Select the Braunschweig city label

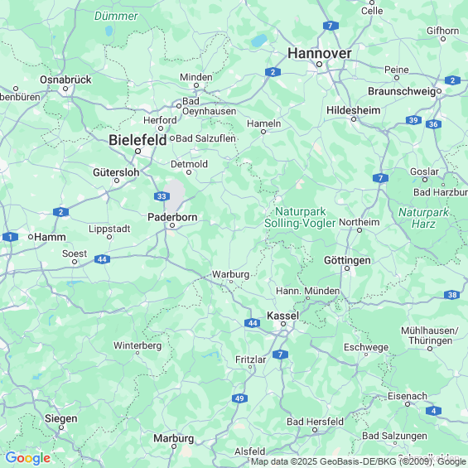click(x=402, y=91)
